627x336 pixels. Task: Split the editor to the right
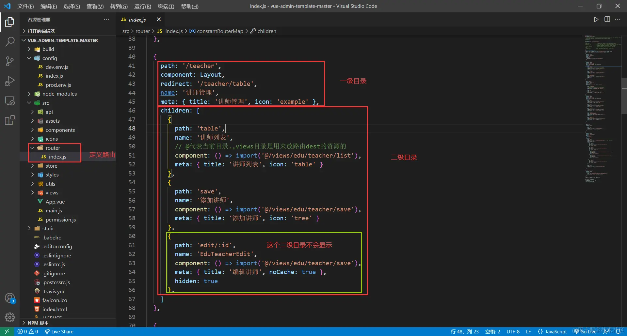point(607,20)
